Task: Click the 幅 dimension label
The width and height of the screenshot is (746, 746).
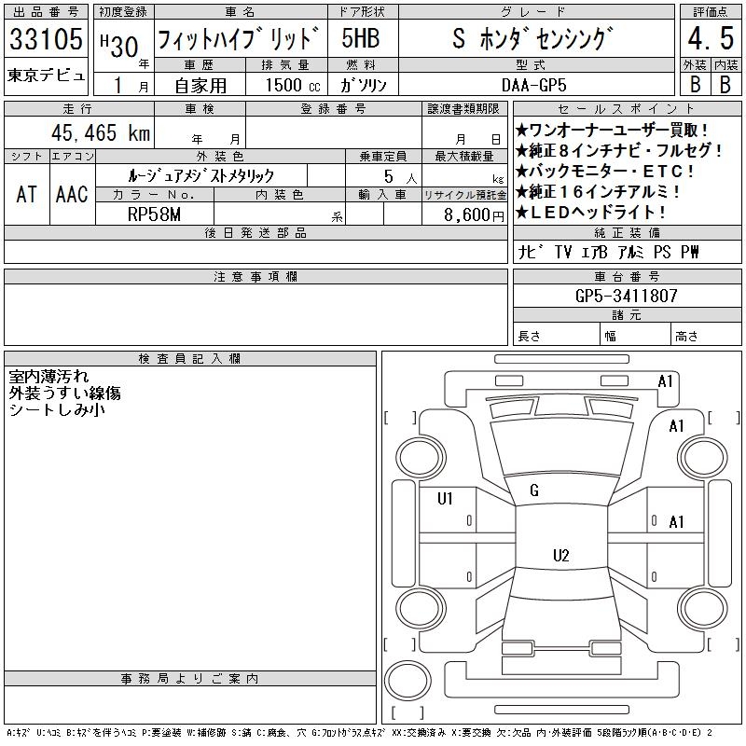Action: point(611,337)
